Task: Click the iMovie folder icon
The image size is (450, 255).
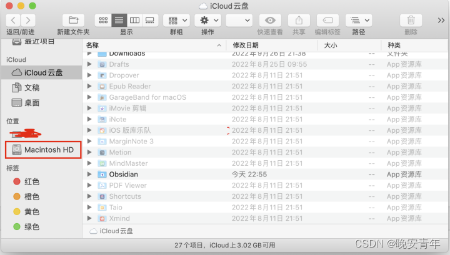Action: (102, 108)
